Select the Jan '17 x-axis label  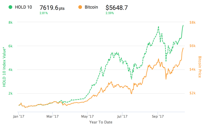(x=19, y=115)
